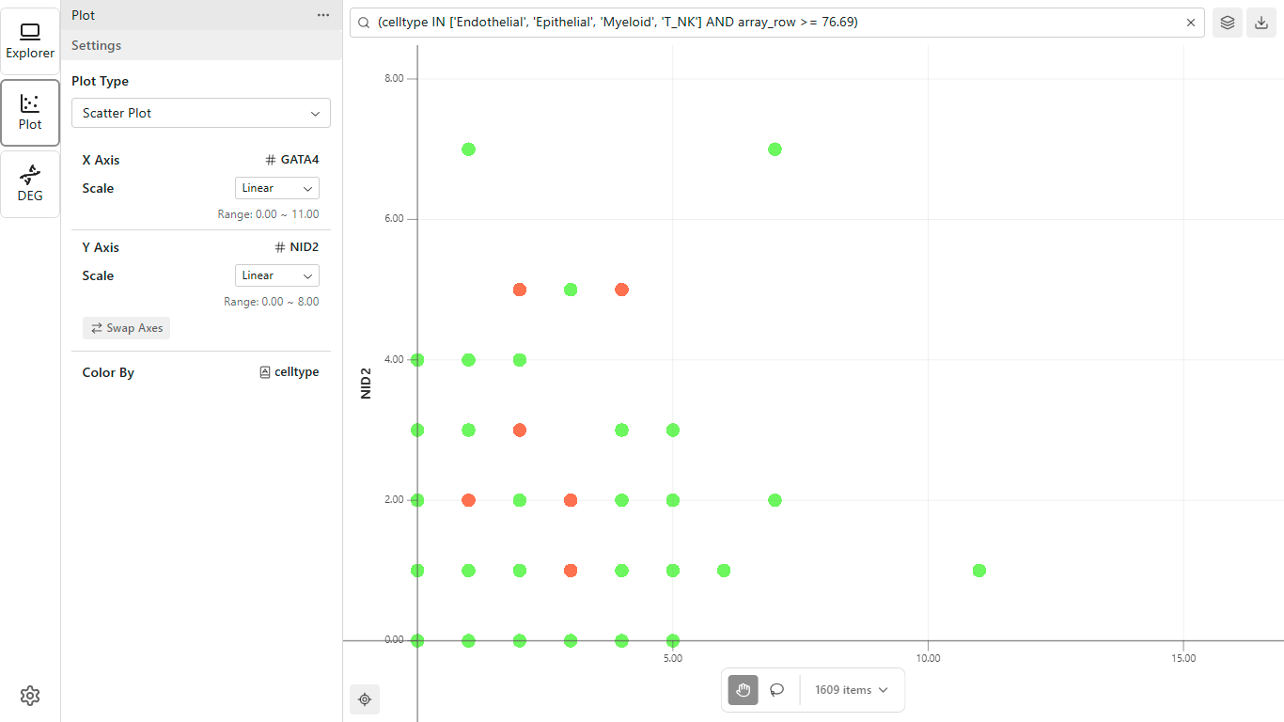Expand the 1609 items dropdown
The image size is (1284, 722).
point(851,690)
